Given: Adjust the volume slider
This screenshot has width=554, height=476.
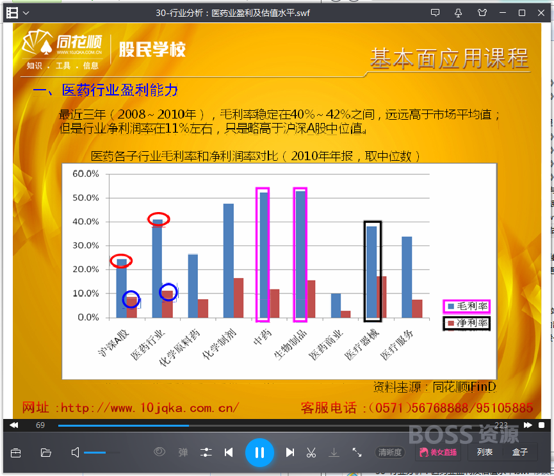Looking at the screenshot, I should (102, 452).
